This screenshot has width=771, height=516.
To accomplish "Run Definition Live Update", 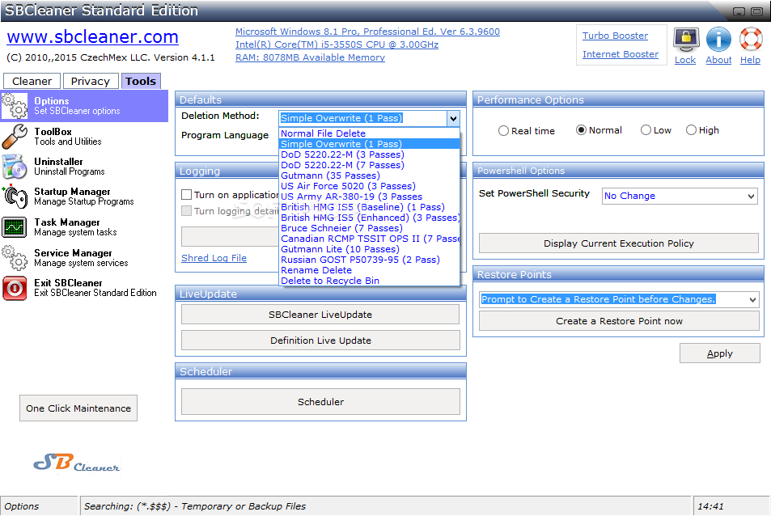I will coord(320,340).
